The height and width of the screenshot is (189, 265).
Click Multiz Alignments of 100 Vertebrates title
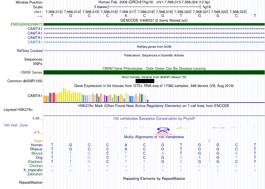154,137
